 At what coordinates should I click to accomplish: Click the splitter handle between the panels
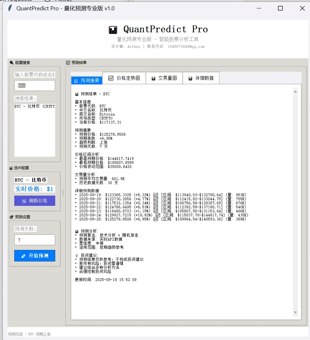click(63, 192)
